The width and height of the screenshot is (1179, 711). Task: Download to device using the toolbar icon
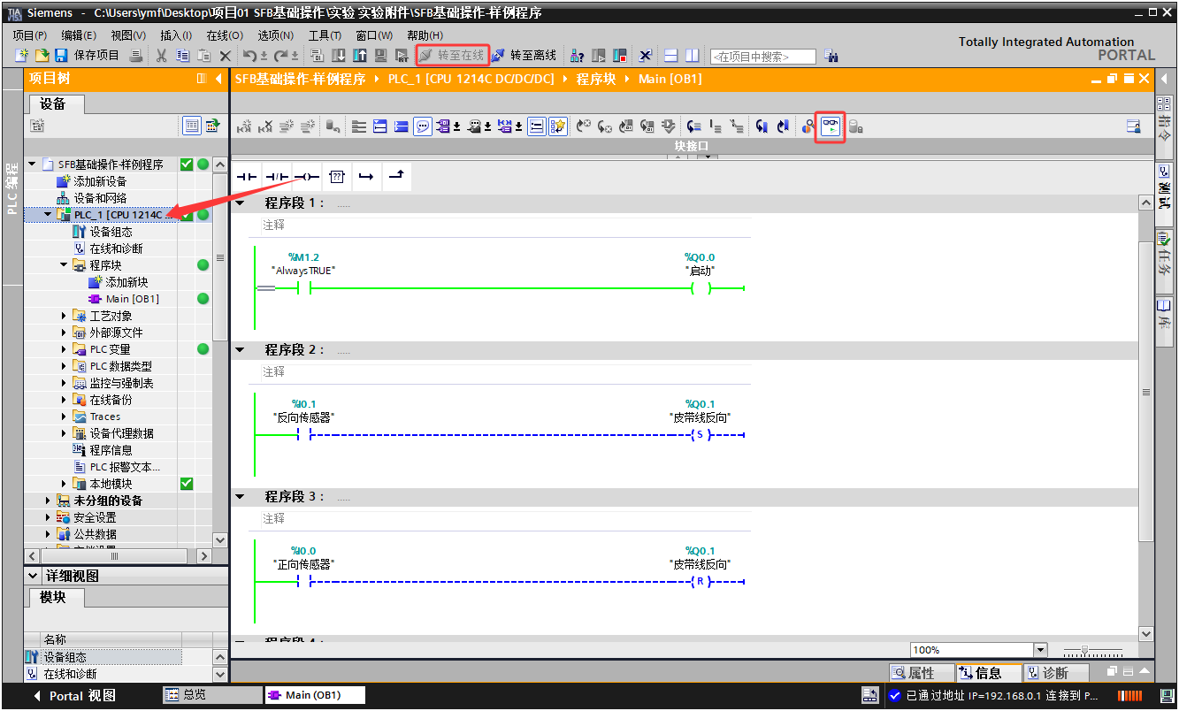coord(339,56)
